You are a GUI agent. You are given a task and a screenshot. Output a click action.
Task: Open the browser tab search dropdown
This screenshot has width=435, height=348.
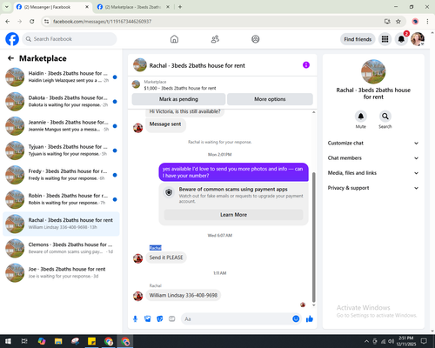pos(7,7)
